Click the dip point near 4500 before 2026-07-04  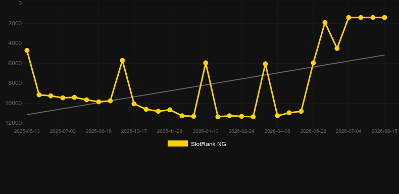point(337,48)
